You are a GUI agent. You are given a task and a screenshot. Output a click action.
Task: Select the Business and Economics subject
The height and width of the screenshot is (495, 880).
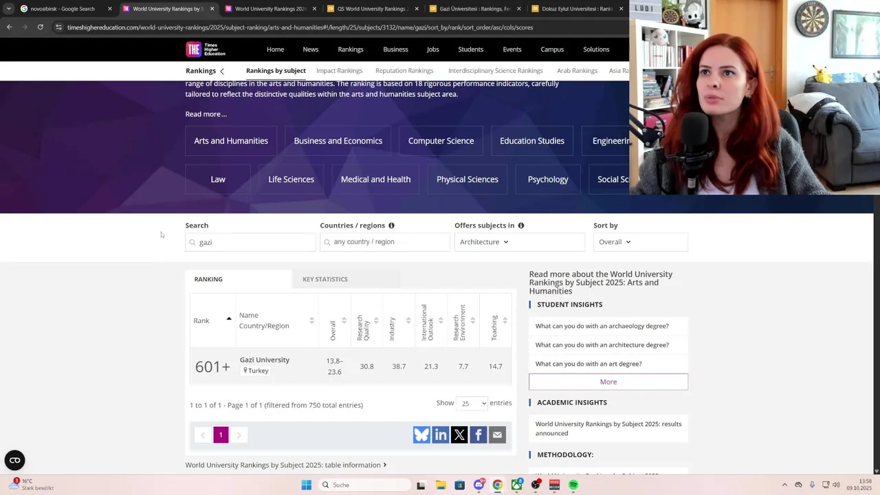click(338, 141)
